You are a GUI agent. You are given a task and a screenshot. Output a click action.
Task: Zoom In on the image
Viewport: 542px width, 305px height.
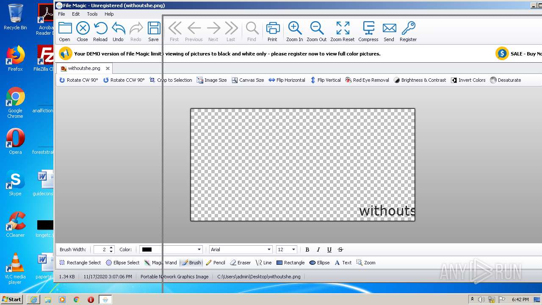coord(295,32)
